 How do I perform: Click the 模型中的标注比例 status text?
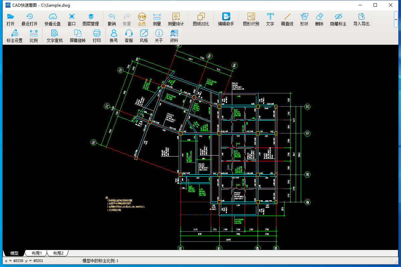100,261
